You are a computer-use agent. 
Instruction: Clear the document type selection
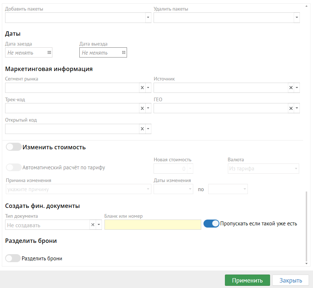pos(92,225)
